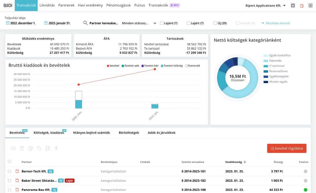Click the 2022. Dec. bar in chart
Screen dimensions: 316x193
(78, 99)
